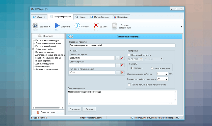Clear the user id list with red X
Image resolution: width=212 pixels, height=126 pixels.
122,72
